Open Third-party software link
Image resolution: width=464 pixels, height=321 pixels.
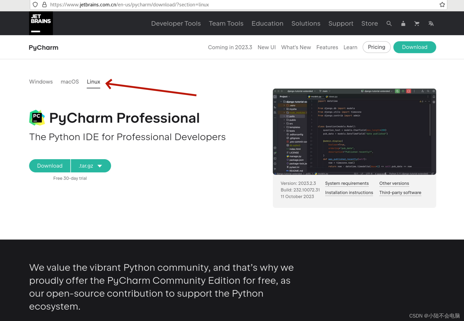[400, 192]
